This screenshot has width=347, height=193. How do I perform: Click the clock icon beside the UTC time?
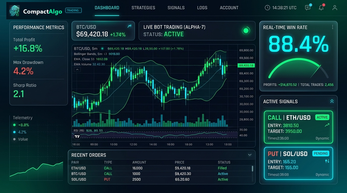267,8
